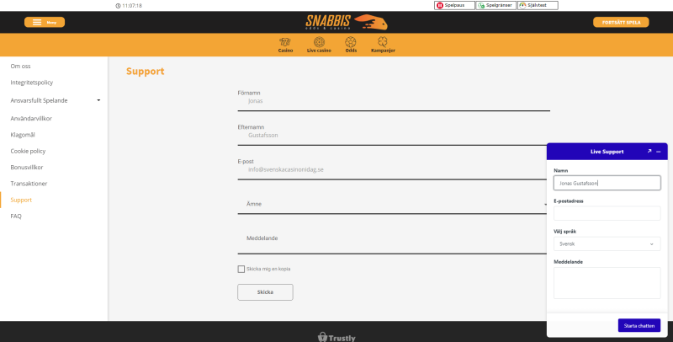
Task: Open FAQ in sidebar
Action: [x=16, y=216]
